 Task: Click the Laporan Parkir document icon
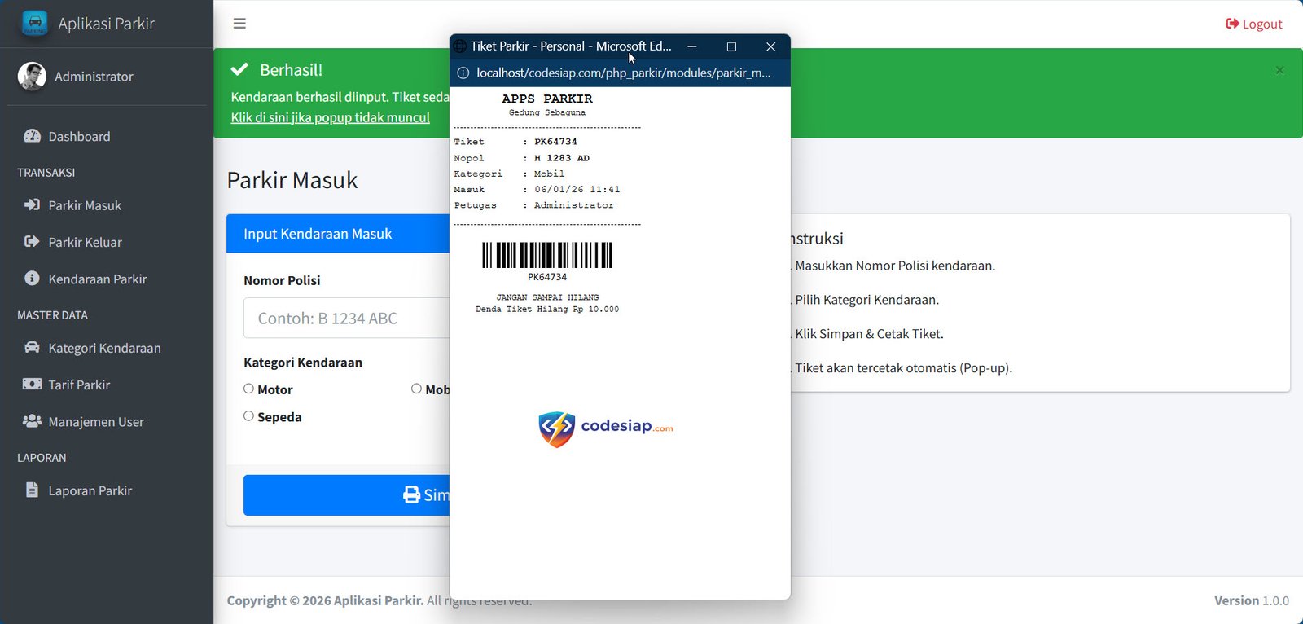pyautogui.click(x=32, y=490)
